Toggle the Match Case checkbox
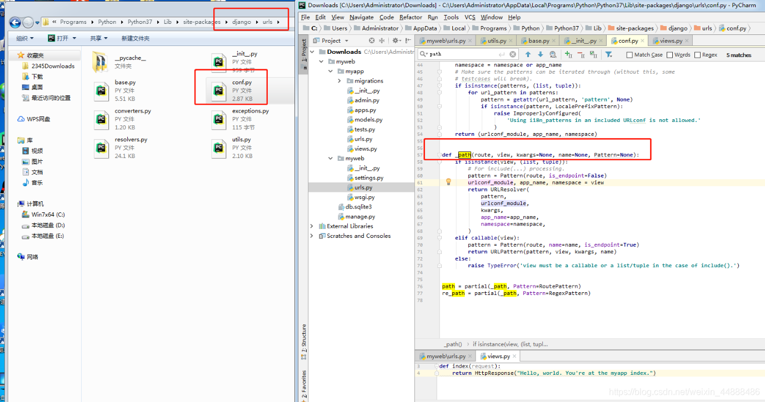 [x=629, y=55]
